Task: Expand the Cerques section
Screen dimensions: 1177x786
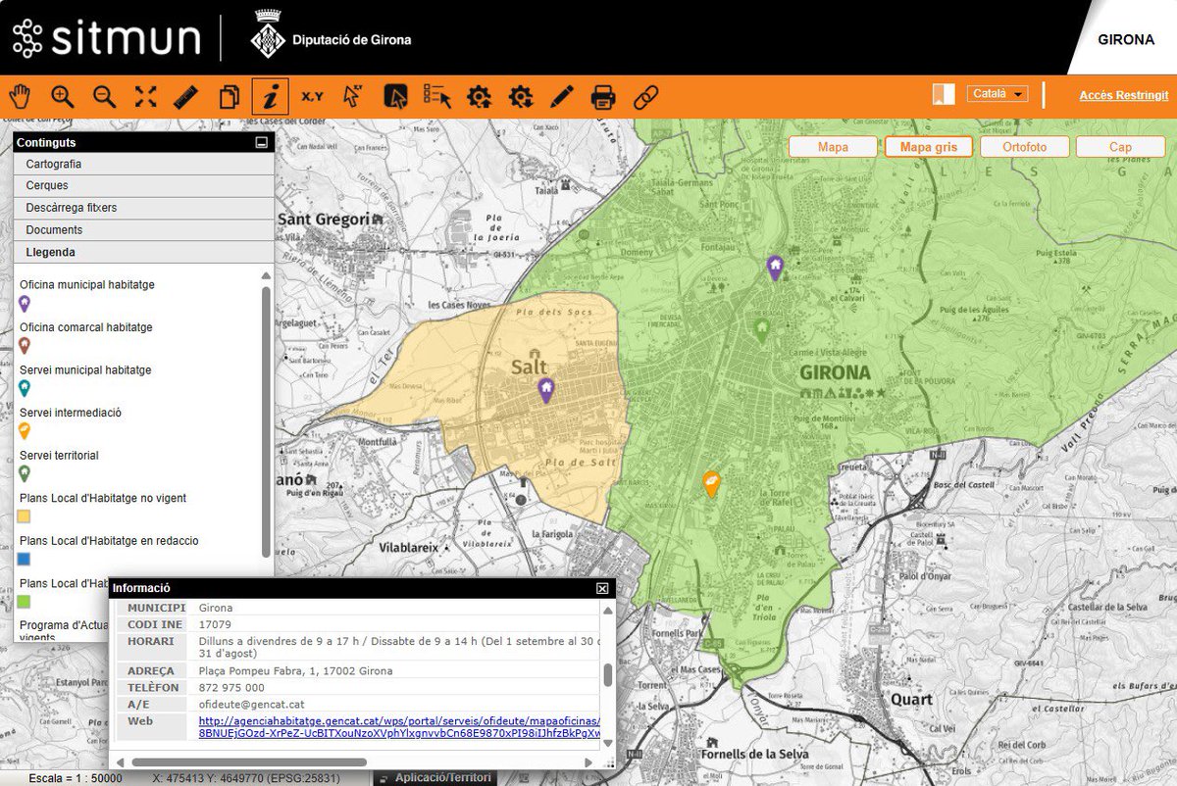Action: click(x=143, y=185)
